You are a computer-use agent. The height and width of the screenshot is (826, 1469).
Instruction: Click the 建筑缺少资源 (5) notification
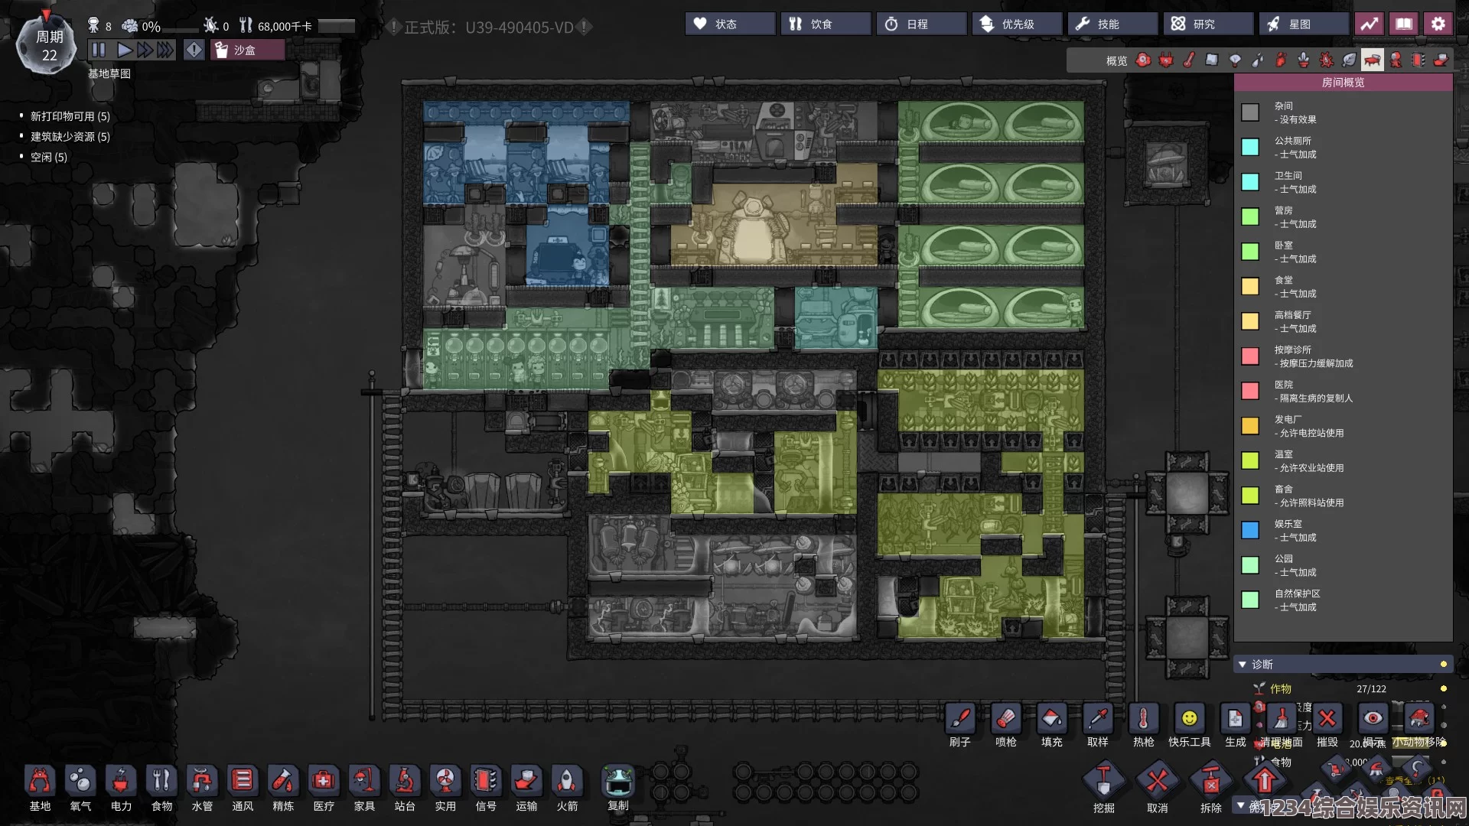(70, 137)
